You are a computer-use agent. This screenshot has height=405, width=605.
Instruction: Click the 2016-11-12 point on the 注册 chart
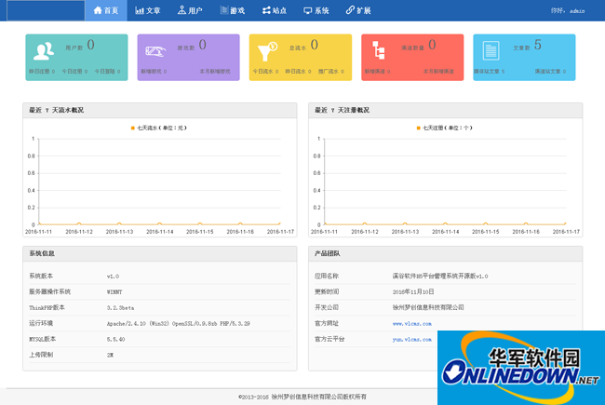tap(365, 224)
